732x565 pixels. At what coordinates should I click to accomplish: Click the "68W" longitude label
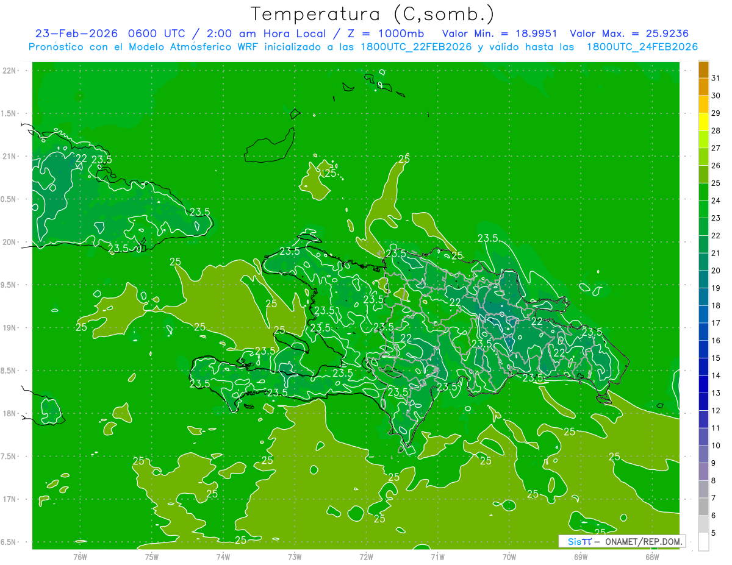point(652,557)
